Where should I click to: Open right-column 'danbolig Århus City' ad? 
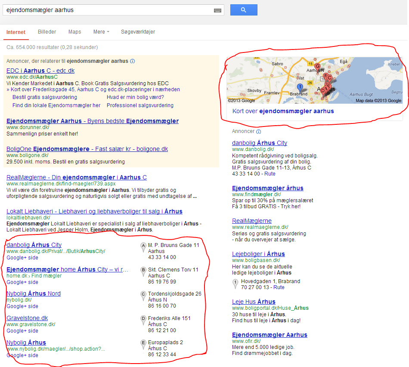pos(260,143)
